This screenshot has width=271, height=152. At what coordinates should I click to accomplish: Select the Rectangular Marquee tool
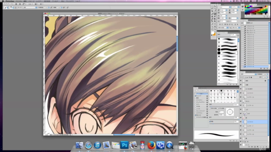click(212, 6)
